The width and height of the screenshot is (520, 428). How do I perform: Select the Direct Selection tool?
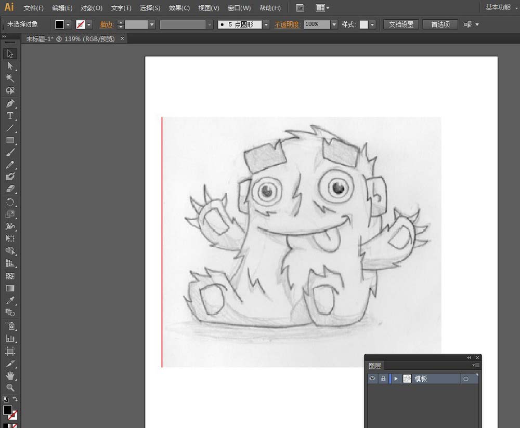(x=10, y=66)
